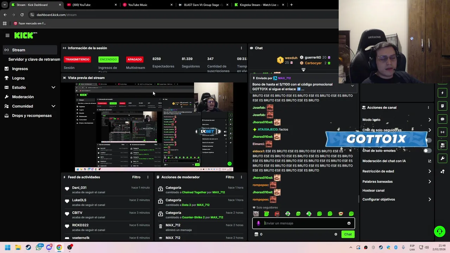Click the stream preview thumbnail
Viewport: 450px width, 253px height.
pos(154,127)
